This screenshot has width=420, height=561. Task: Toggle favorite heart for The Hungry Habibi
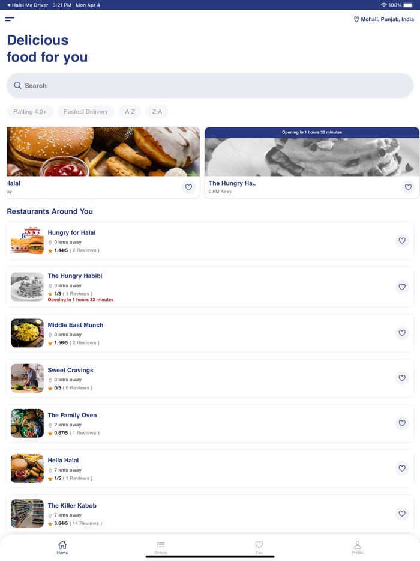coord(402,287)
